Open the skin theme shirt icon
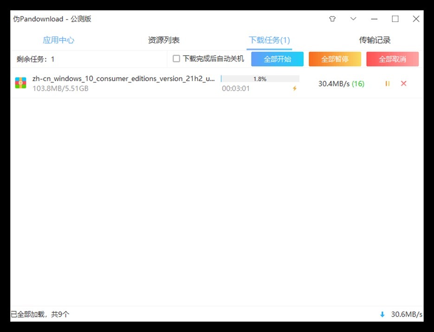Image resolution: width=434 pixels, height=332 pixels. point(332,19)
